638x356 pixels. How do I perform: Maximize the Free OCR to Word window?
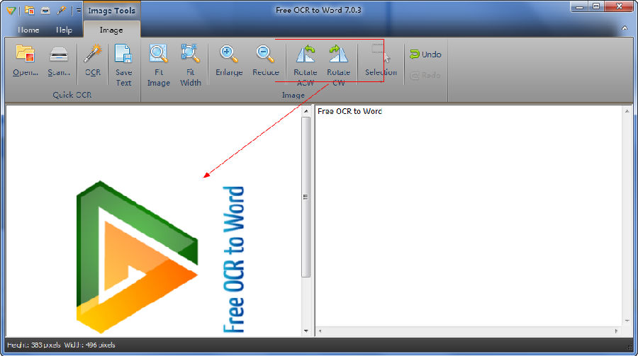pyautogui.click(x=596, y=7)
